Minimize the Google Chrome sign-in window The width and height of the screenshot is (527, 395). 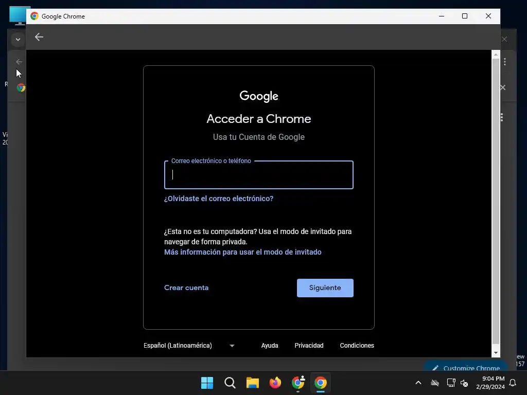point(442,16)
